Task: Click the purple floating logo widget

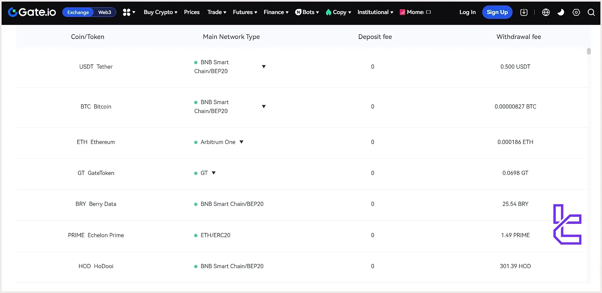Action: click(567, 224)
